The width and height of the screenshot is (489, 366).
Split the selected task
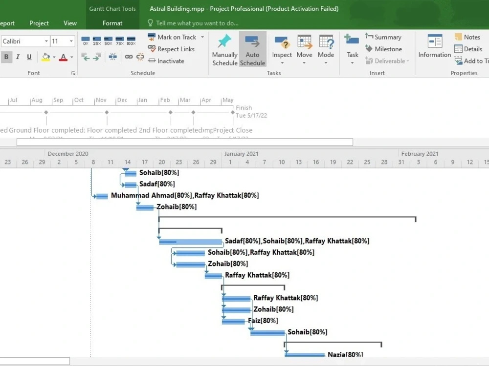click(x=112, y=56)
